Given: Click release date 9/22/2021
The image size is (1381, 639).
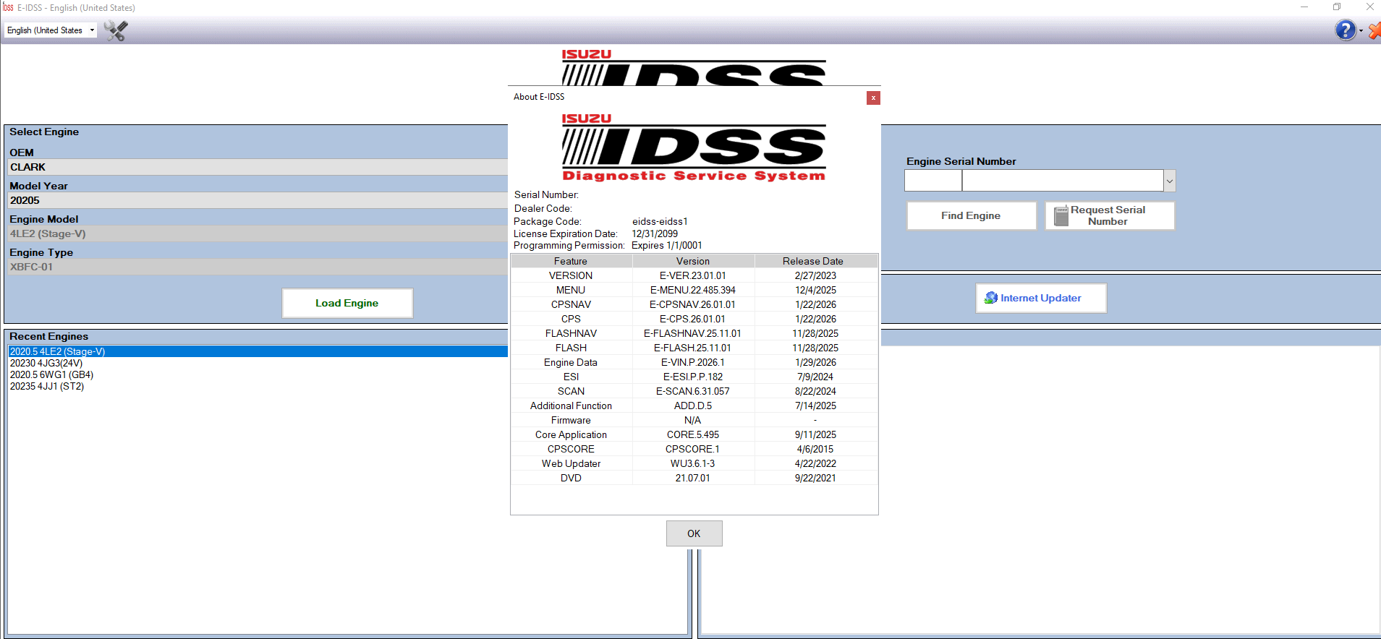Looking at the screenshot, I should [x=815, y=478].
